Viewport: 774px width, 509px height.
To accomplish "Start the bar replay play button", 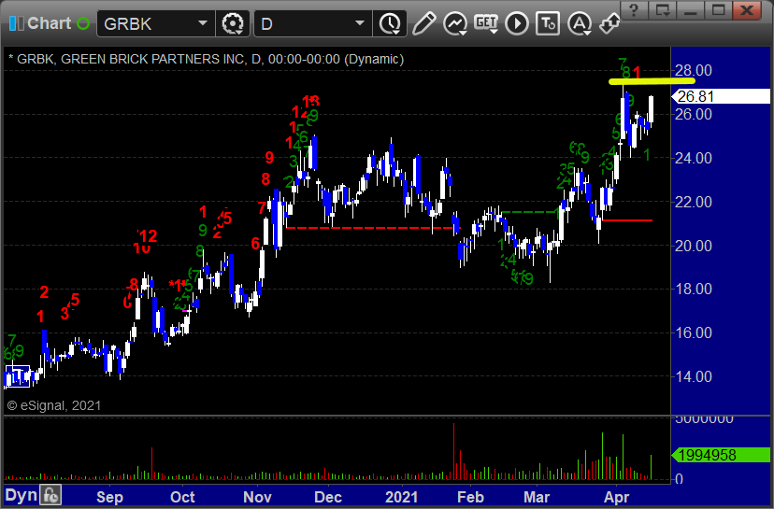I will point(517,23).
